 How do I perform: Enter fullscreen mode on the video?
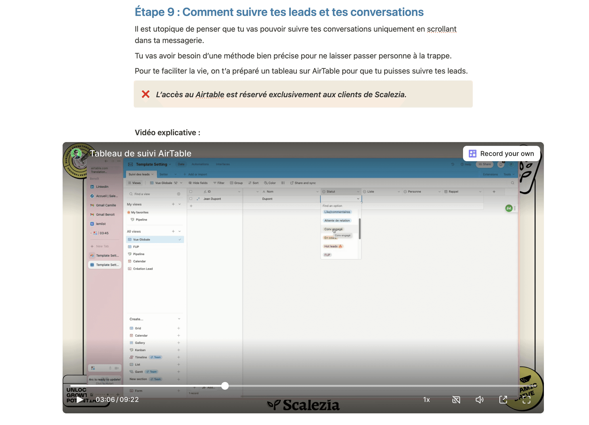(526, 399)
